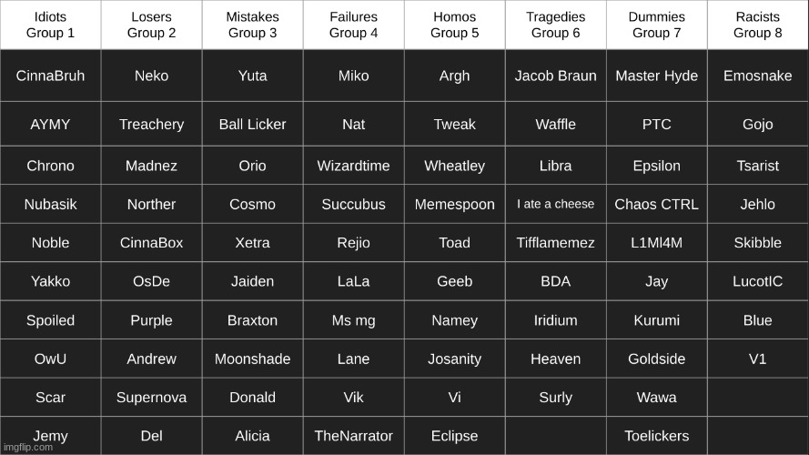Image resolution: width=809 pixels, height=455 pixels.
Task: Click the I ate a cheese cell
Action: [556, 204]
